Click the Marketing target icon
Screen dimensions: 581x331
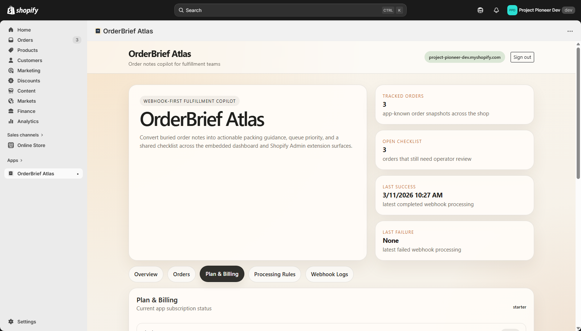click(x=11, y=70)
